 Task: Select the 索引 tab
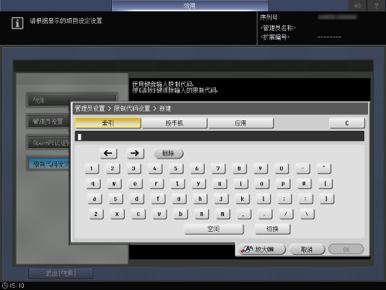click(x=108, y=123)
